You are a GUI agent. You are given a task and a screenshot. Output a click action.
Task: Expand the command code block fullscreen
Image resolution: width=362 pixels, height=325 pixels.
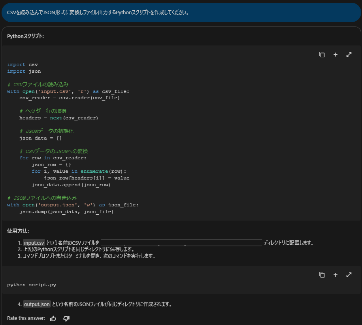(x=349, y=274)
